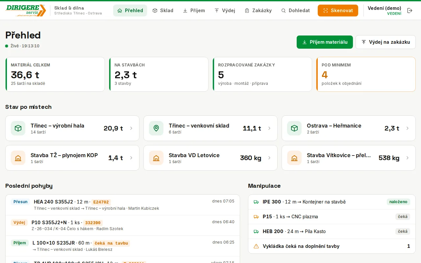Viewport: 421px width, 263px height.
Task: Click the box icon on Třinec – výrobní hala card
Action: (18, 128)
